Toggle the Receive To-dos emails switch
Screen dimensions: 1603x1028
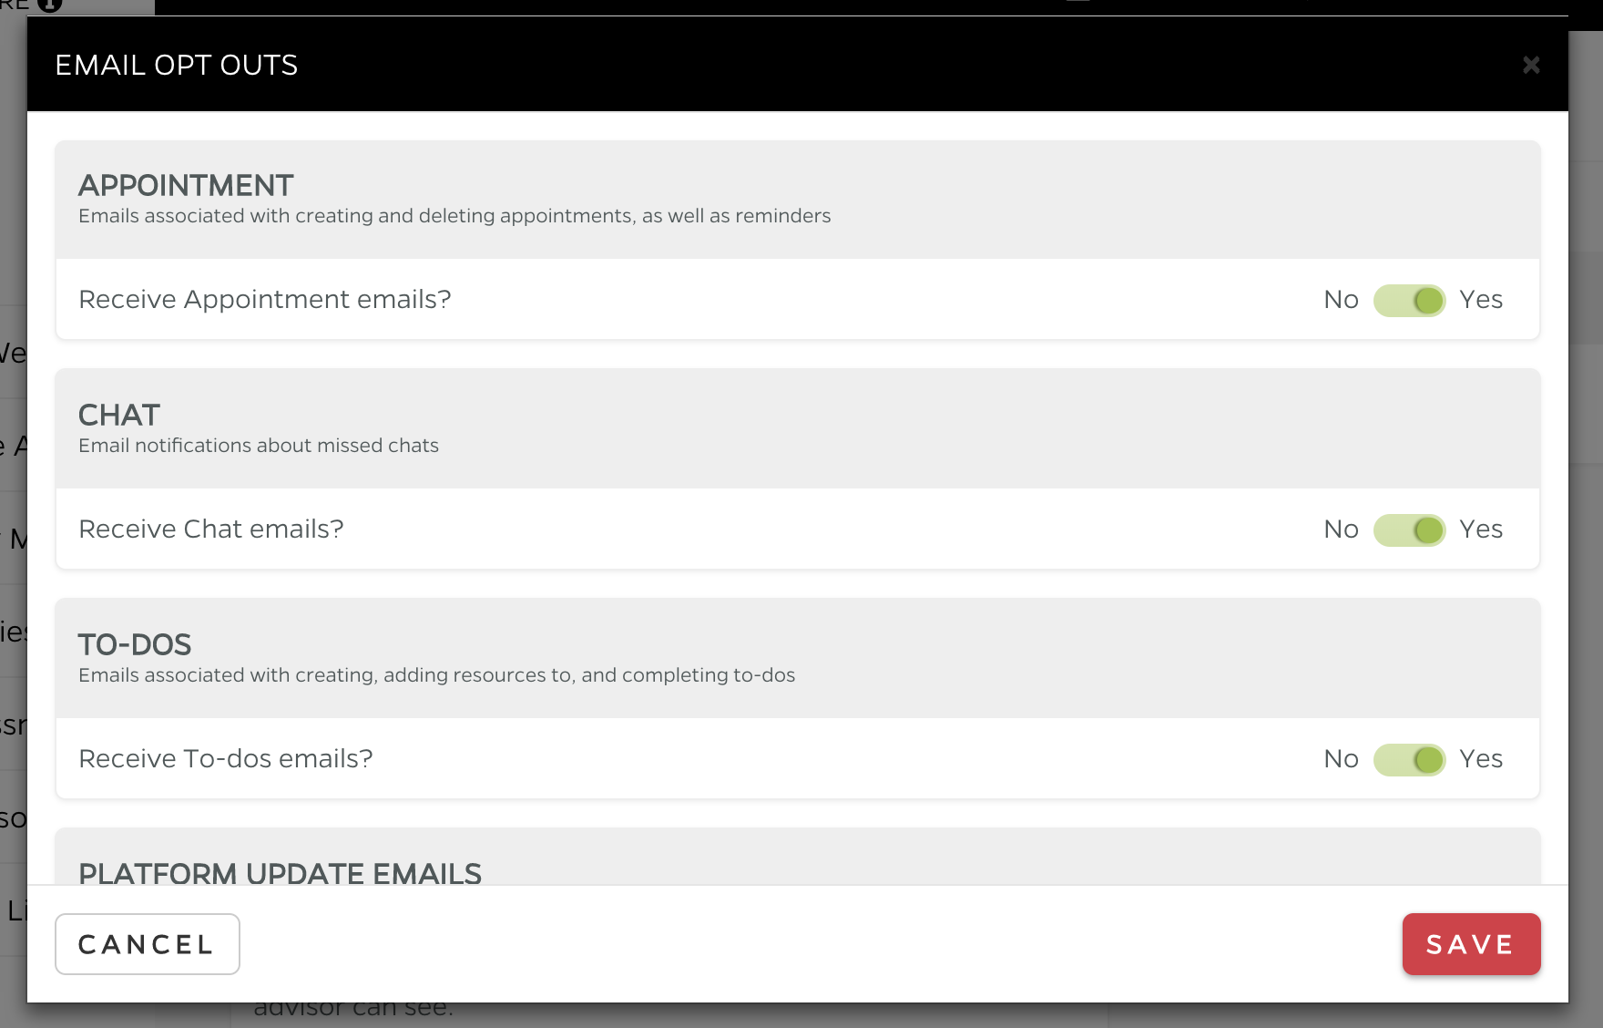(1409, 759)
